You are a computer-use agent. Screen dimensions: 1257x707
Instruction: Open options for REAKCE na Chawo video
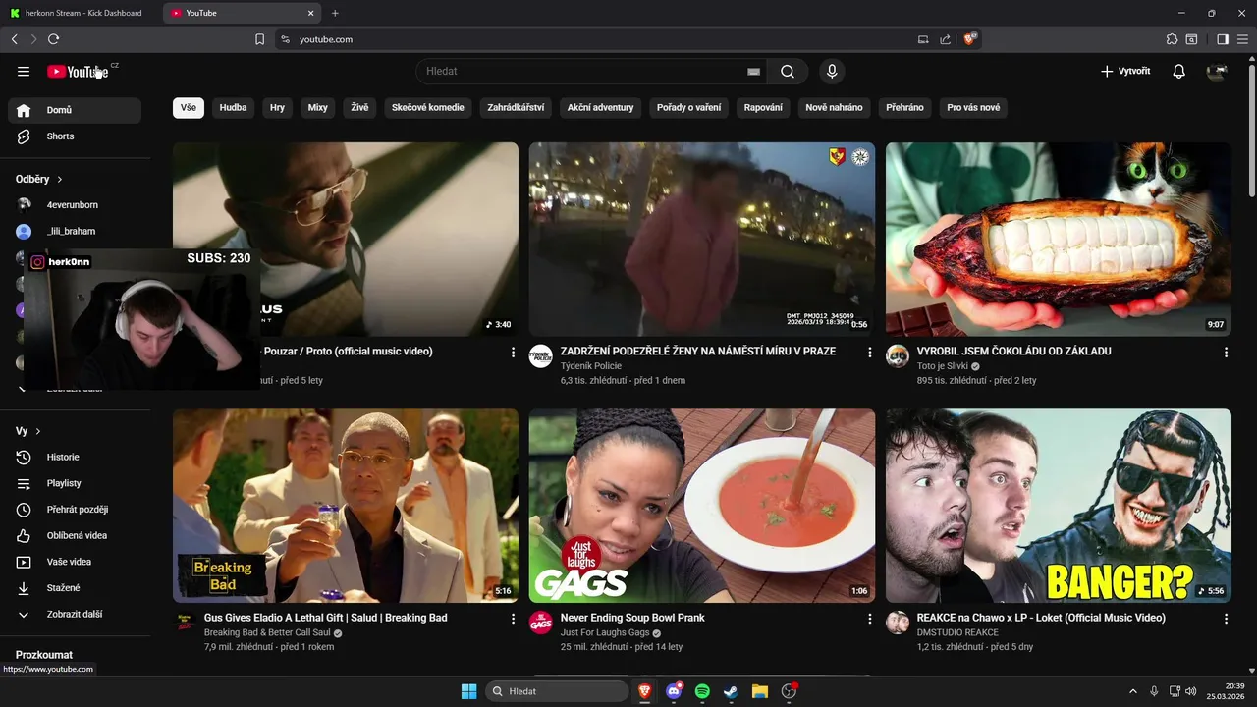point(1226,619)
